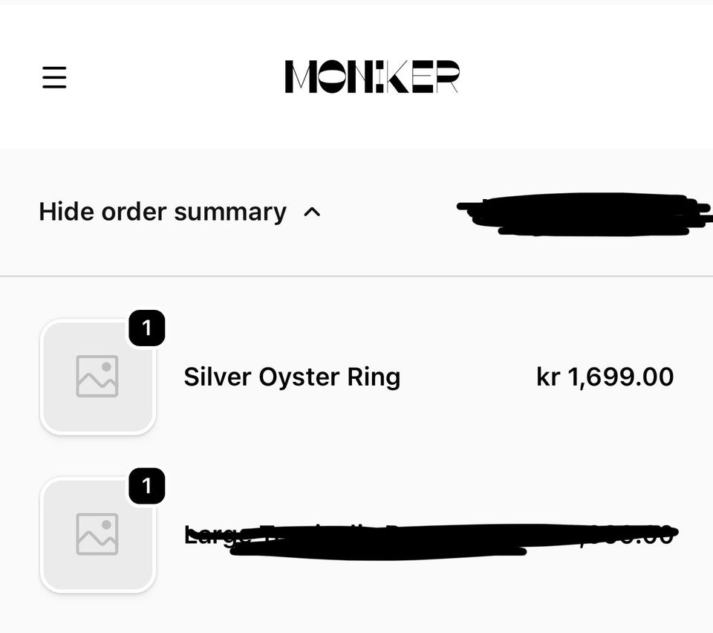713x633 pixels.
Task: Click the "kr" currency label
Action: point(547,377)
